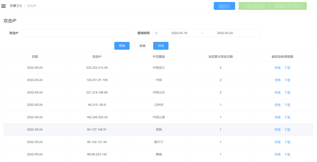This screenshot has height=162, width=317.
Task: Select IP cell 64.127.146.51
Action: point(97,130)
